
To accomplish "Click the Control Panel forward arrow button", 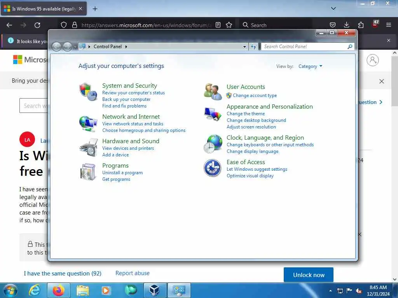I will click(x=67, y=47).
